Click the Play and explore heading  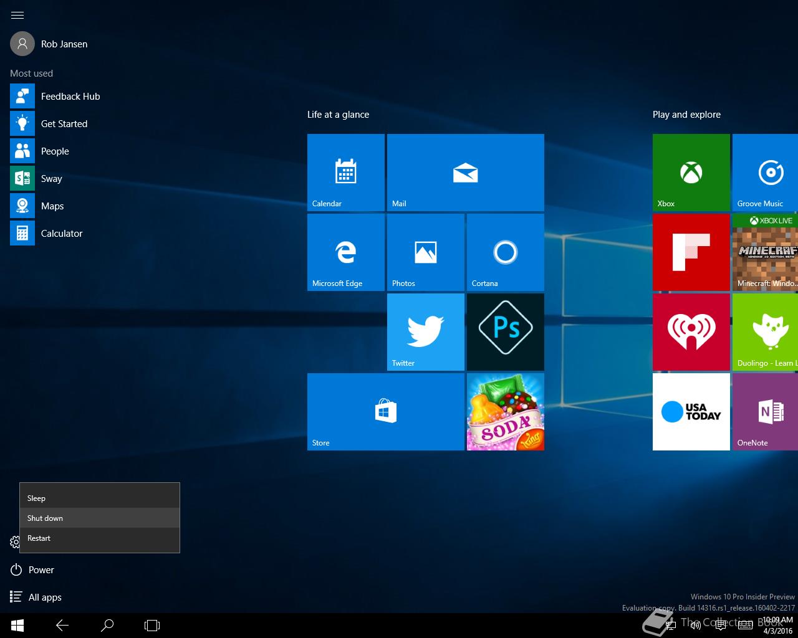[x=686, y=115]
